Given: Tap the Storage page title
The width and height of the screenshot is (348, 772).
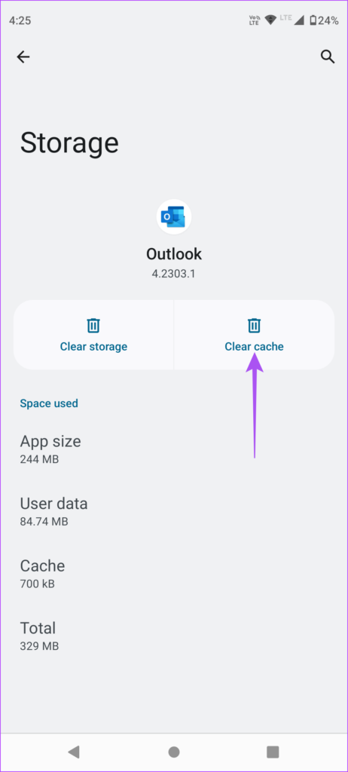Looking at the screenshot, I should (x=69, y=142).
